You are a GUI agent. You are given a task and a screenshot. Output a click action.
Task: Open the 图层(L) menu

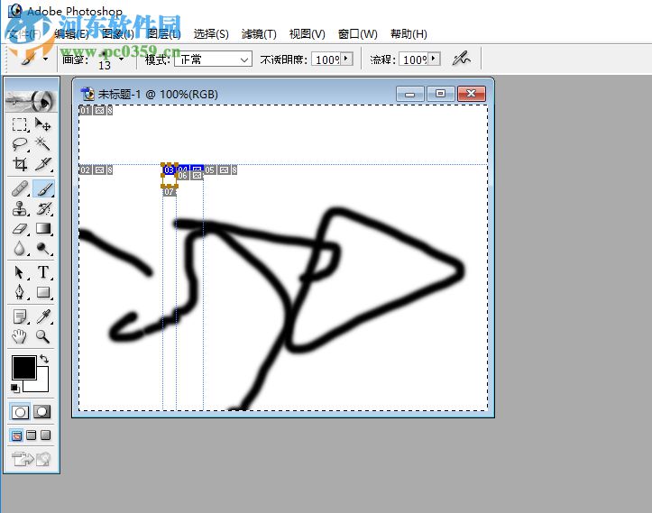tap(164, 34)
